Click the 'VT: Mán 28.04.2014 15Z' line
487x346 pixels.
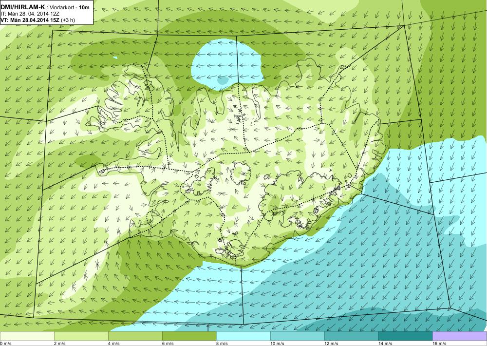click(30, 20)
